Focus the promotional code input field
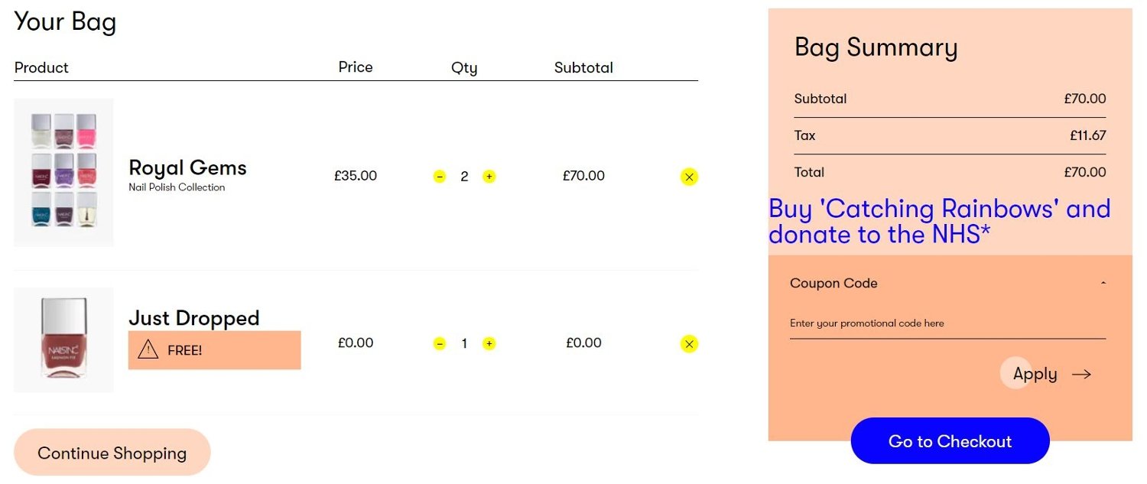The image size is (1147, 484). pyautogui.click(x=947, y=323)
